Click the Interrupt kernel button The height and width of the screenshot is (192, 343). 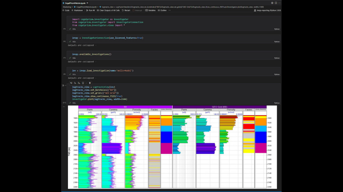point(137,10)
